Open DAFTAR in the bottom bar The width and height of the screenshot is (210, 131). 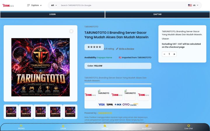(x=105, y=127)
